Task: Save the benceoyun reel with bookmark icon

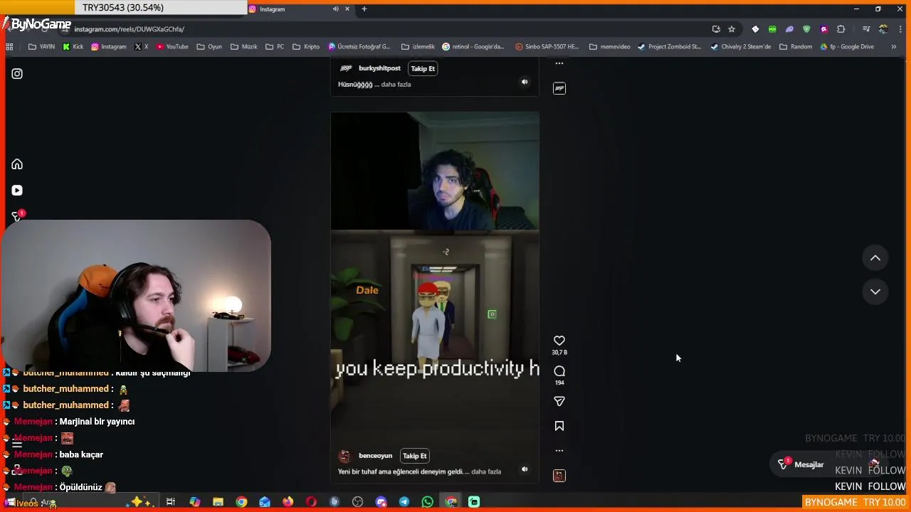Action: tap(559, 426)
